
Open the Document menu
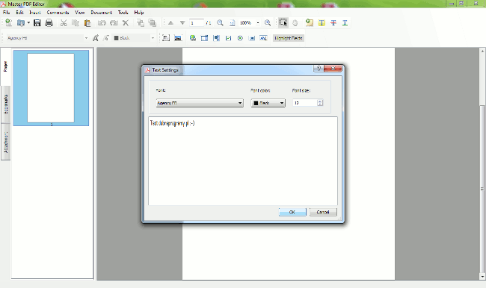click(x=102, y=13)
